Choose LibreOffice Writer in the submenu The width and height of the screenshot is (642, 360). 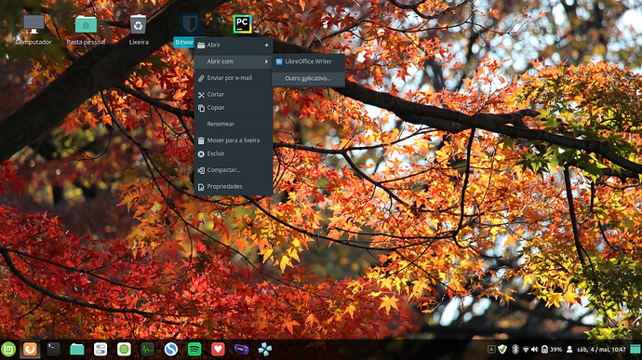(x=308, y=61)
